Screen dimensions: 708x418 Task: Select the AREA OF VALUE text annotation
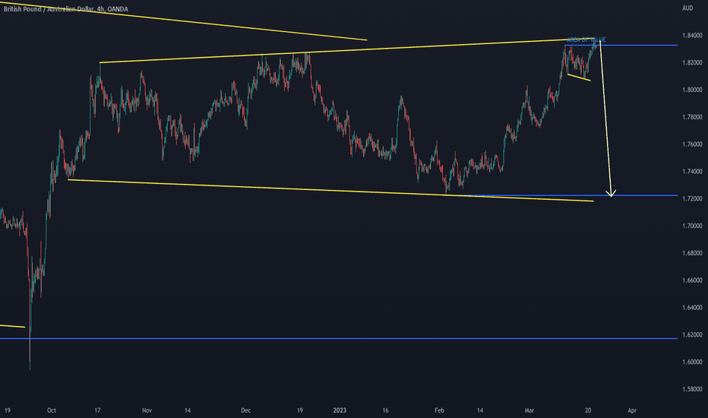pyautogui.click(x=586, y=40)
